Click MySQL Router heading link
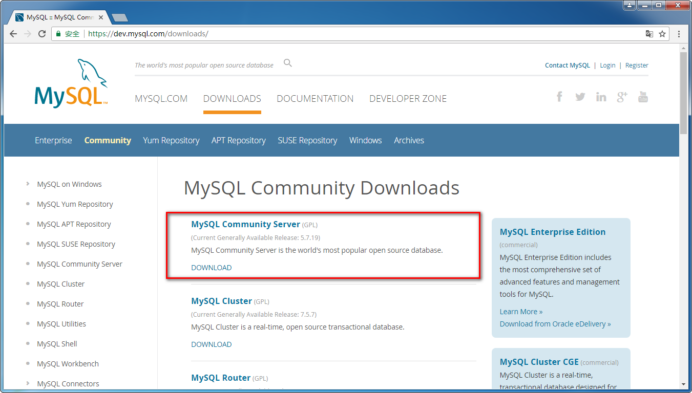Image resolution: width=692 pixels, height=393 pixels. 221,378
